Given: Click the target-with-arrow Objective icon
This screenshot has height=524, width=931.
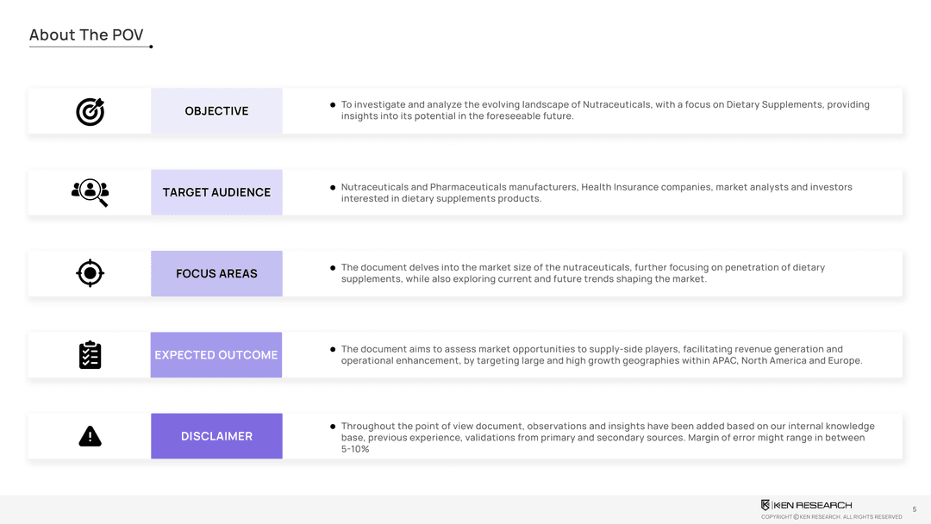Looking at the screenshot, I should [x=90, y=111].
